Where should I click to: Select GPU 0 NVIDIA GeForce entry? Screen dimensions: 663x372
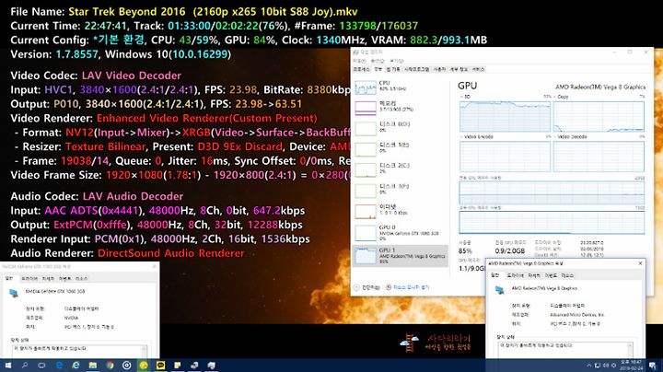[x=400, y=233]
